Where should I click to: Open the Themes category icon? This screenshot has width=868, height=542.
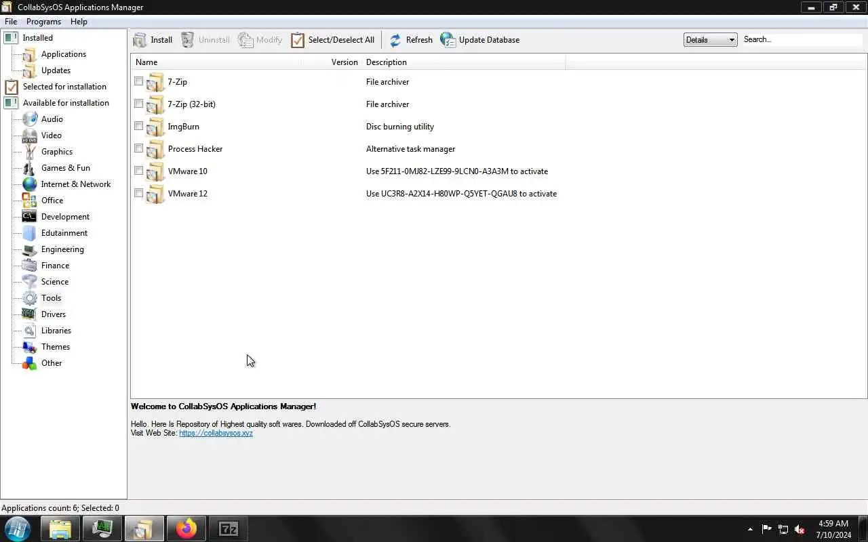pyautogui.click(x=30, y=347)
